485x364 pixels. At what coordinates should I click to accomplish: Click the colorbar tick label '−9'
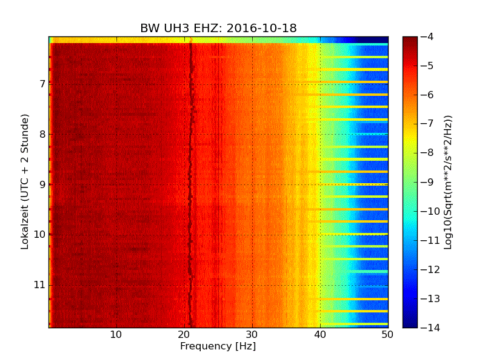(x=427, y=182)
